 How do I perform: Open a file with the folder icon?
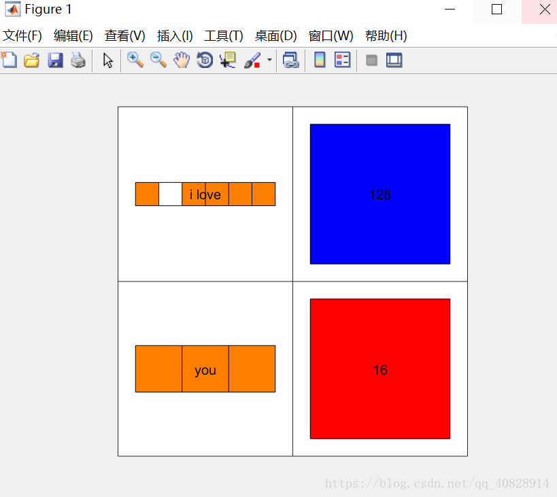pos(31,60)
